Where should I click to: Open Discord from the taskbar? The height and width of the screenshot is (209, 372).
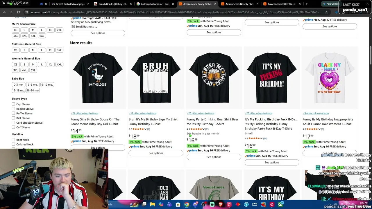click(195, 204)
